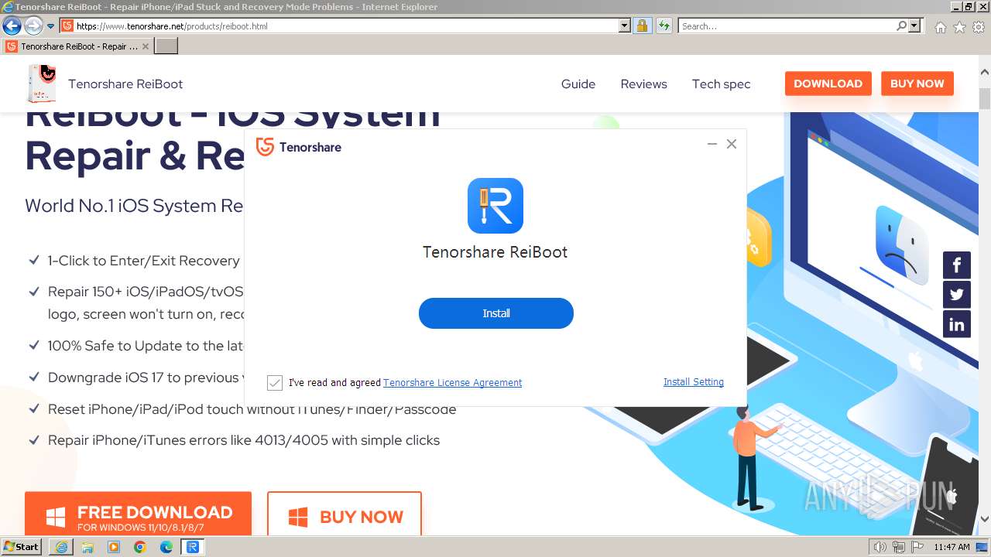Click the system tray network icon

898,547
